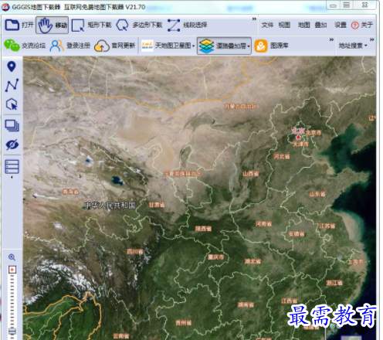The height and width of the screenshot is (340, 383).
Task: Open the 交流论坛 WeChat forum
Action: coord(25,46)
